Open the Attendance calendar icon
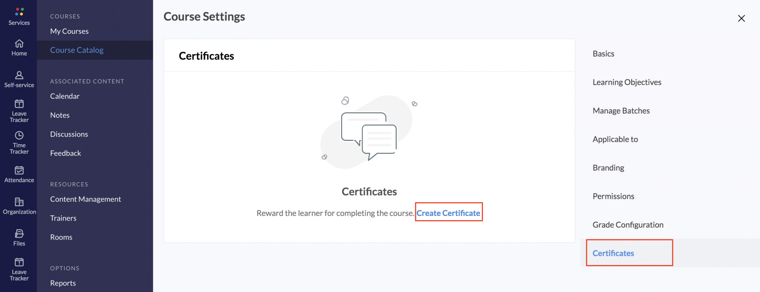This screenshot has height=292, width=760. (19, 170)
